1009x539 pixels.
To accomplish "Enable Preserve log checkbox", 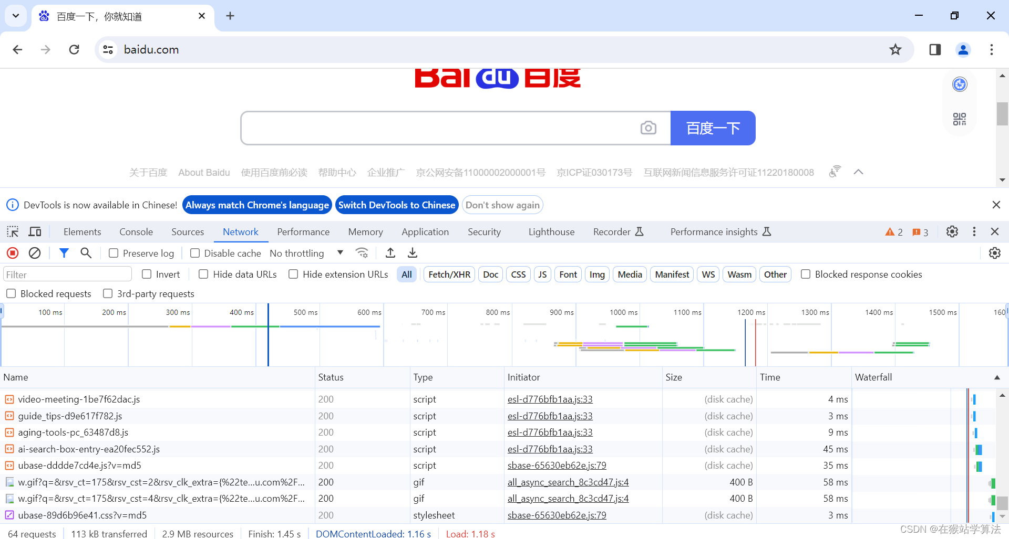I will tap(114, 253).
